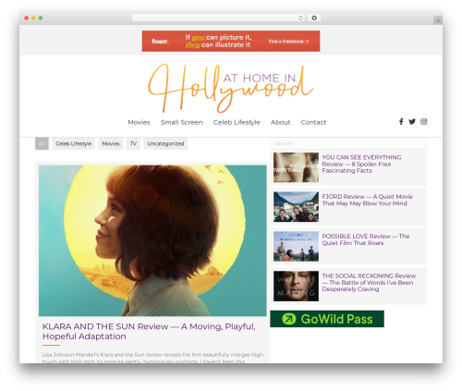
Task: Click the browser reload icon
Action: pos(300,18)
